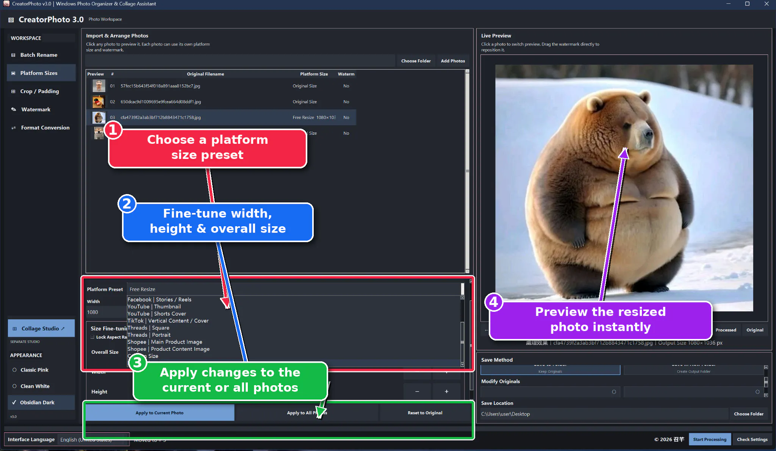Click Add Photos button
This screenshot has height=451, width=776.
click(x=453, y=61)
